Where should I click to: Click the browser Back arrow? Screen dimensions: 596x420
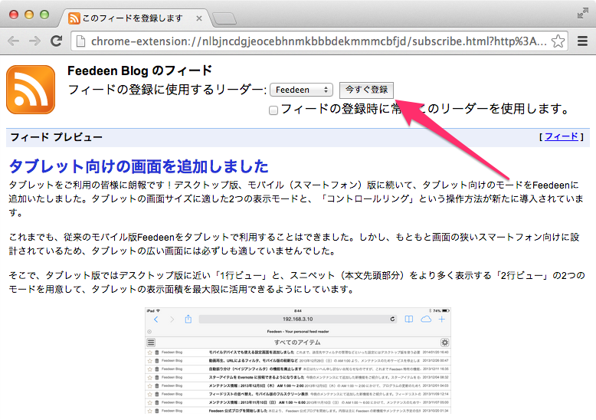click(x=15, y=41)
